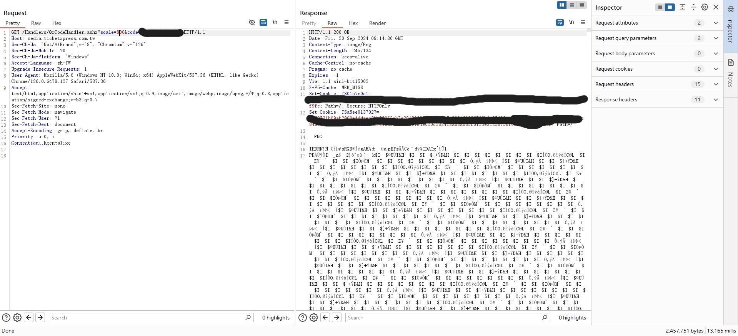The width and height of the screenshot is (738, 336).
Task: Switch Response view to Render tab
Action: point(377,23)
